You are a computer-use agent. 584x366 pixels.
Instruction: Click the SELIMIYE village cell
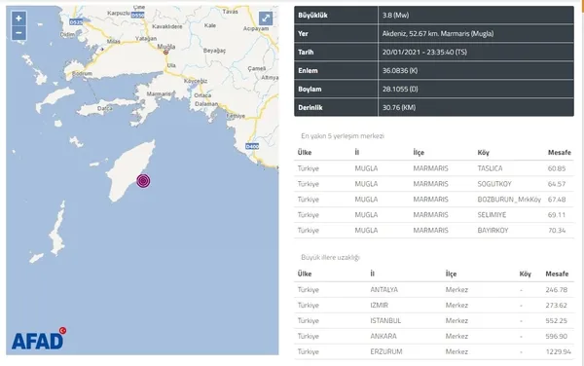coord(492,215)
